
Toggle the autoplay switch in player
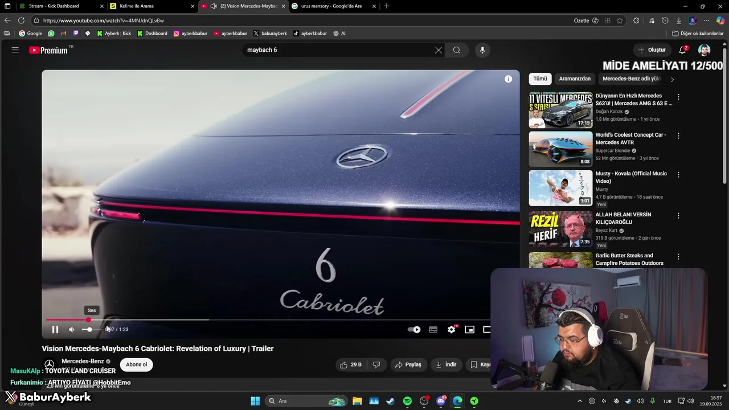pyautogui.click(x=414, y=329)
